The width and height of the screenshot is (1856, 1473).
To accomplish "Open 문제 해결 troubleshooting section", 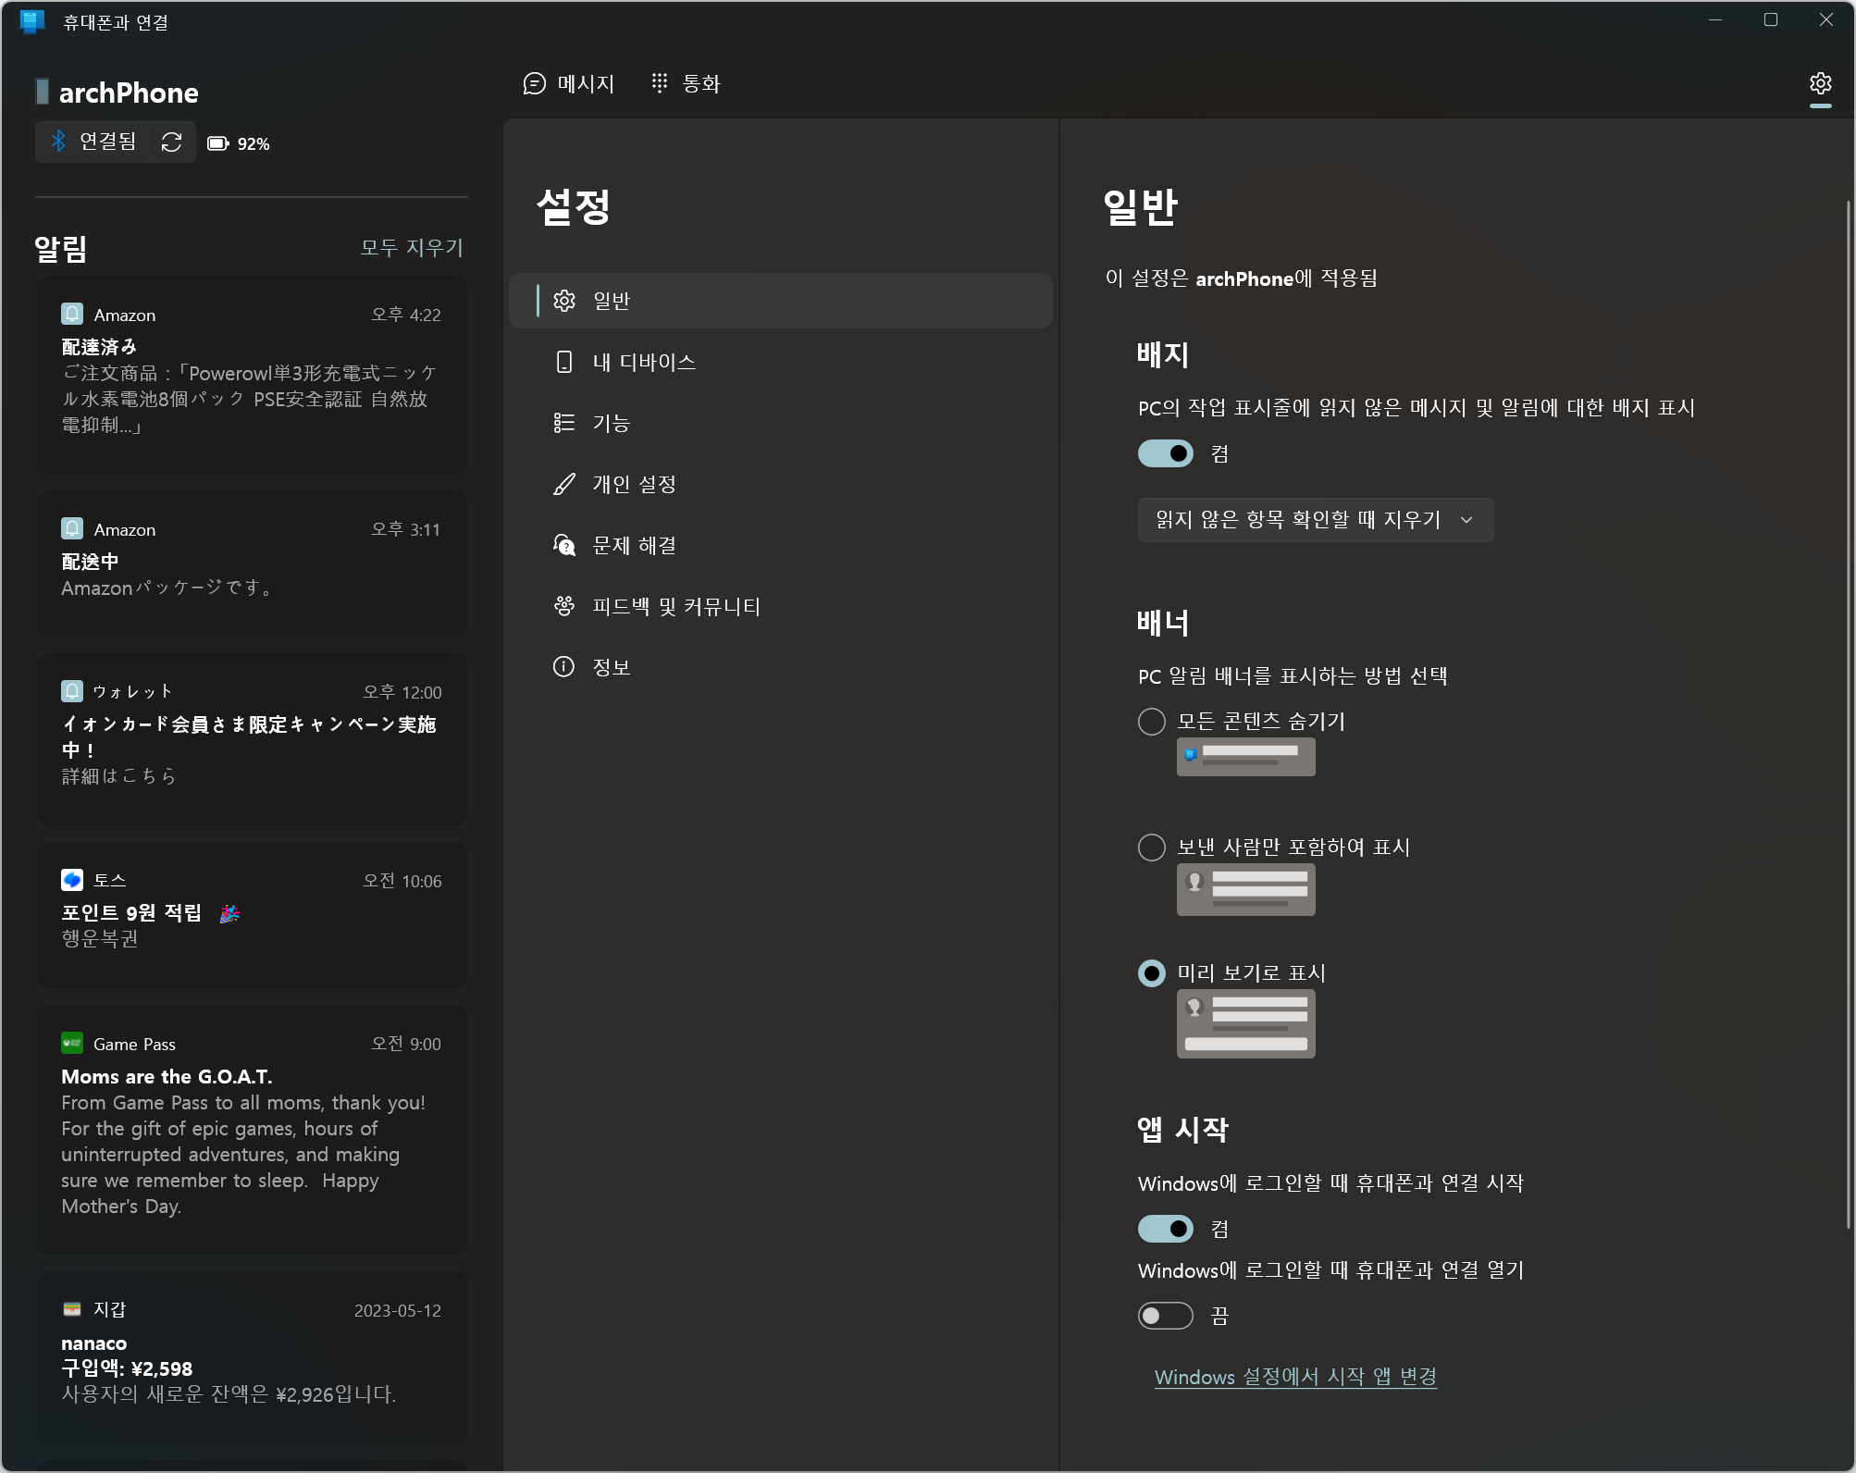I will (x=634, y=545).
